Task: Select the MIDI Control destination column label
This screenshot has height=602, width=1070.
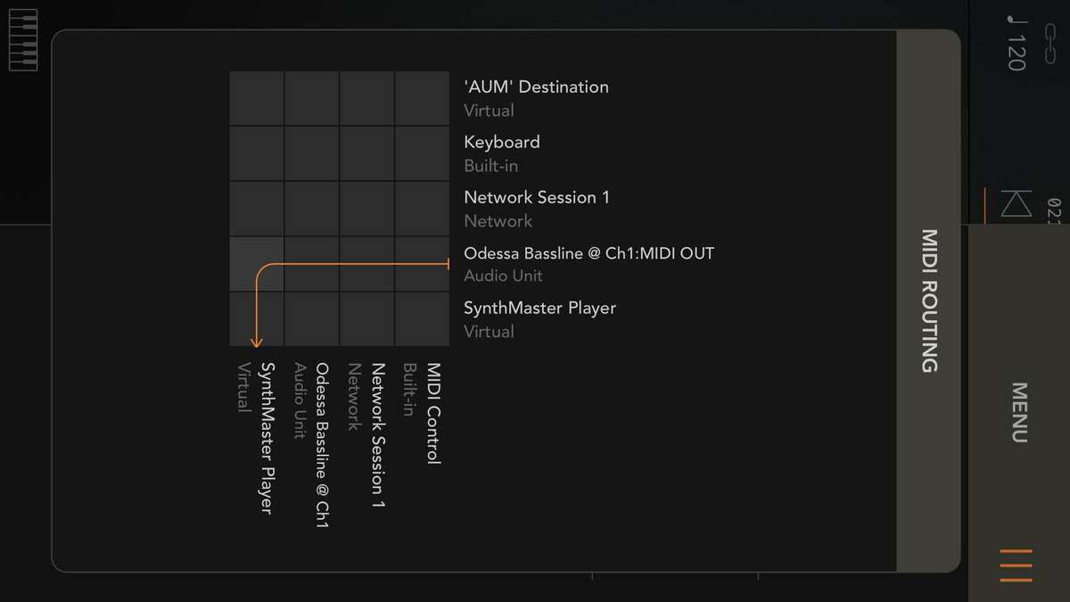Action: pyautogui.click(x=423, y=413)
